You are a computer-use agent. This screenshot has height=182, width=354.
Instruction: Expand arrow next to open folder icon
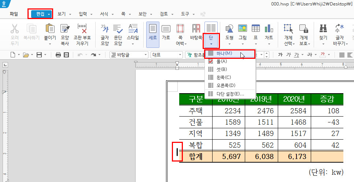coord(32,55)
